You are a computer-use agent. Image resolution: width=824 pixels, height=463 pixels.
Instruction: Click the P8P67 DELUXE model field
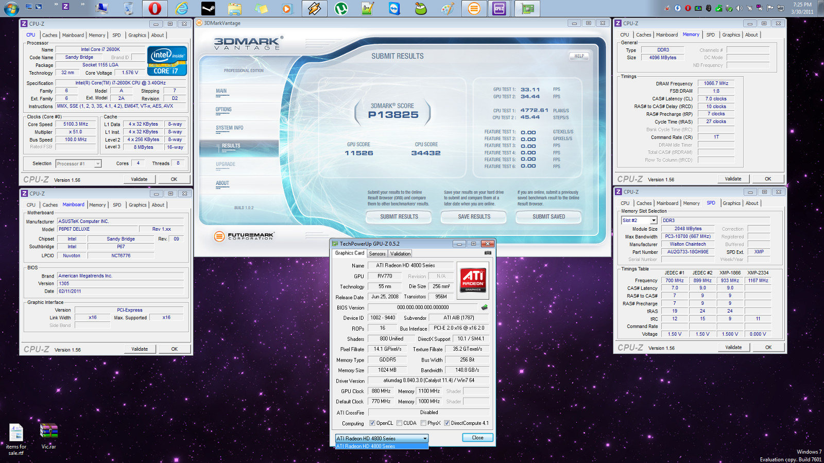coord(97,229)
